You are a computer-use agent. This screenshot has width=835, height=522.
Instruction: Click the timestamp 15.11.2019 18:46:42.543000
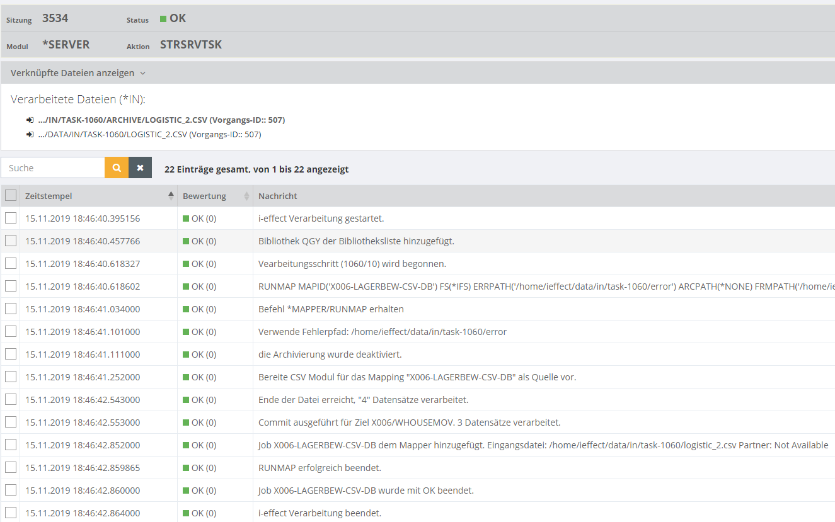tap(83, 400)
